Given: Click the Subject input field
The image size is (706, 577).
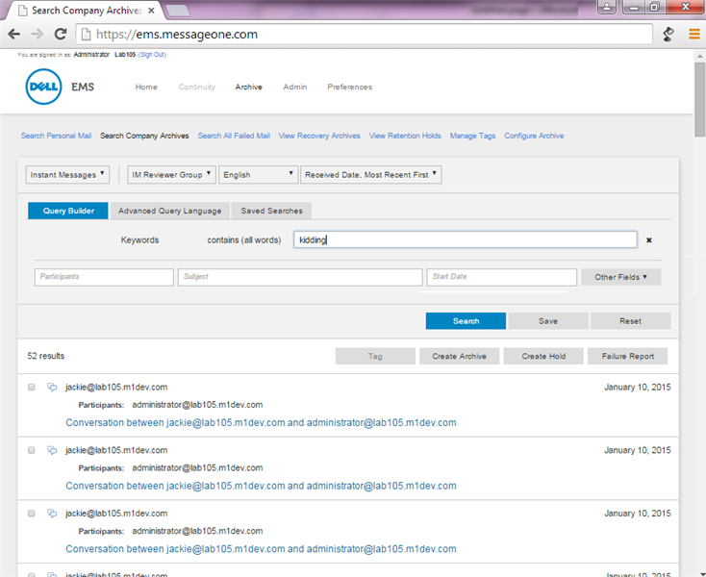Looking at the screenshot, I should pos(300,277).
